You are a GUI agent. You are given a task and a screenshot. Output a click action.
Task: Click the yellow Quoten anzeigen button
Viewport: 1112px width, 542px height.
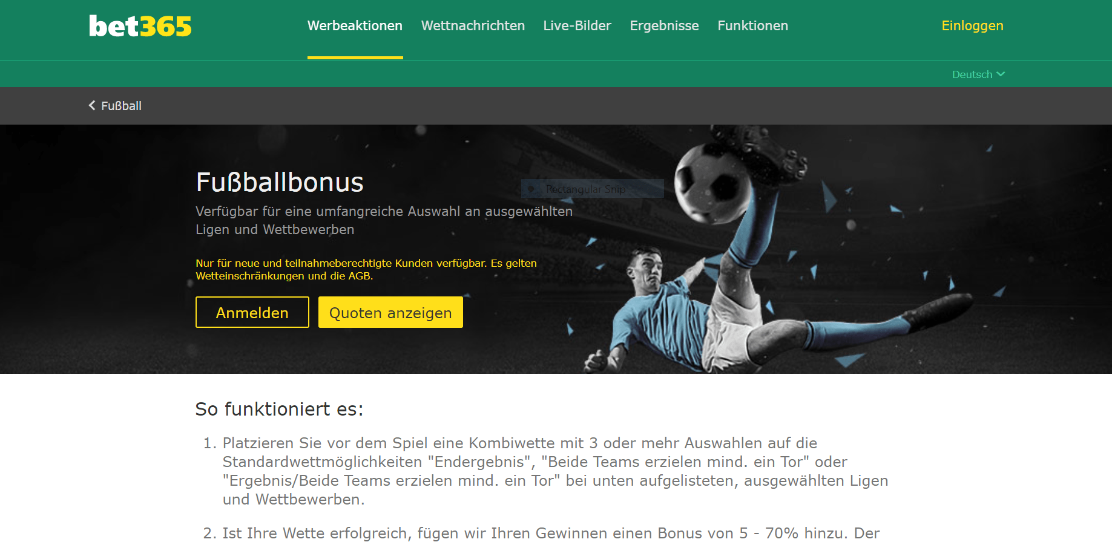pyautogui.click(x=390, y=312)
